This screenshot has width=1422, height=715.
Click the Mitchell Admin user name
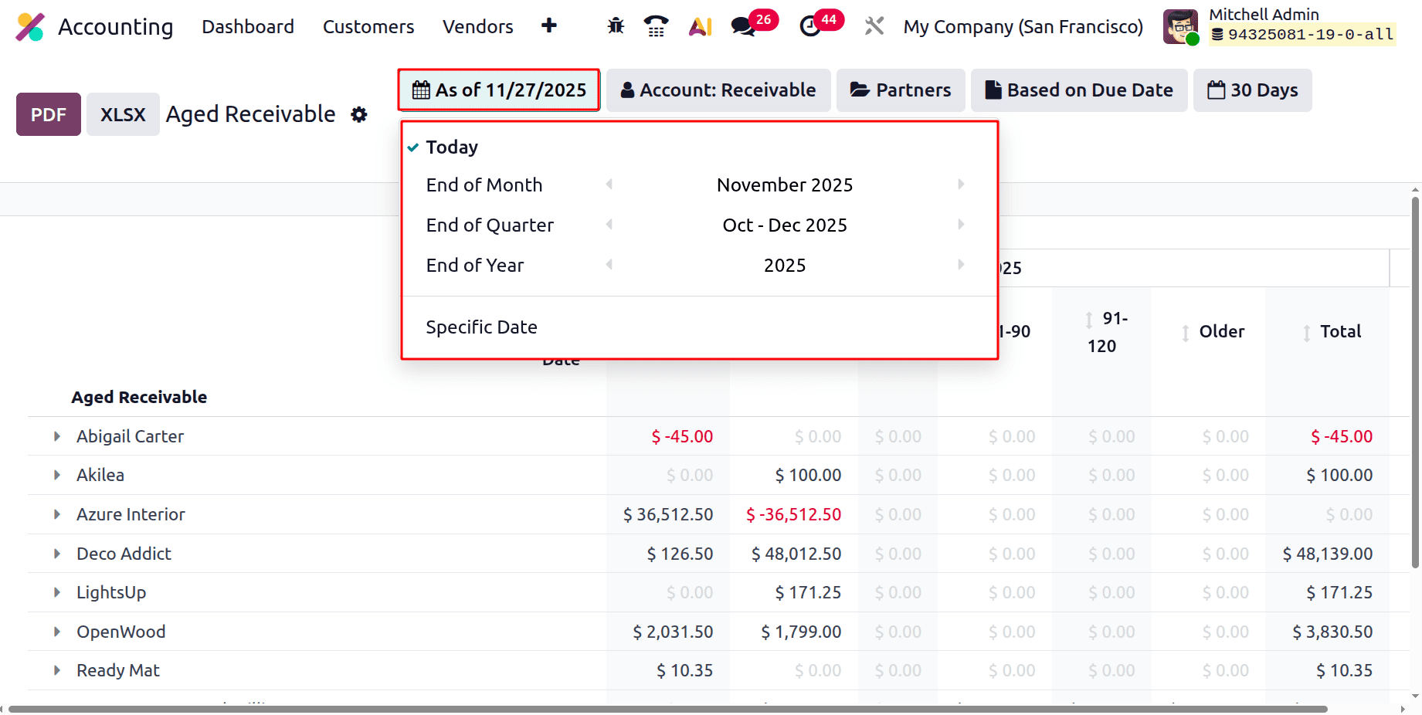pos(1264,14)
